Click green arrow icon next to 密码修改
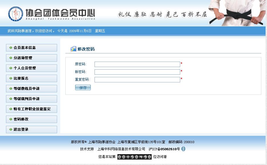 (11, 119)
